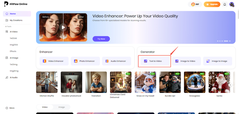Click the Video Enhancer banner headline
The height and width of the screenshot is (114, 239).
pos(135,16)
